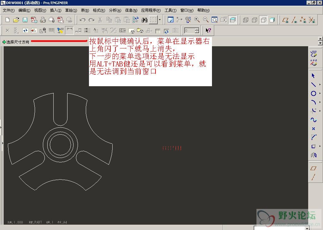Select the chamfer sketch tool
This screenshot has height=230, width=323.
click(314, 137)
